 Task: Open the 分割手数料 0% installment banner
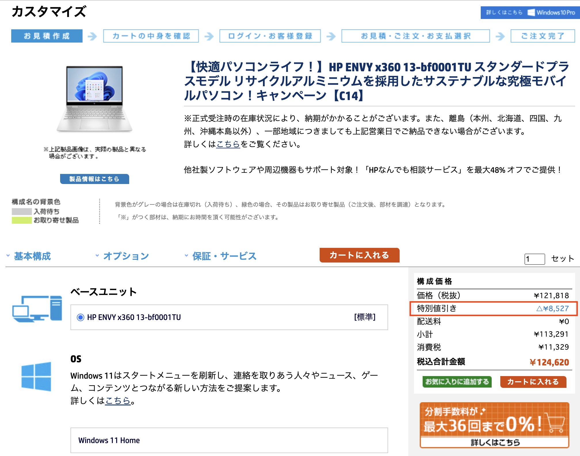[x=494, y=425]
